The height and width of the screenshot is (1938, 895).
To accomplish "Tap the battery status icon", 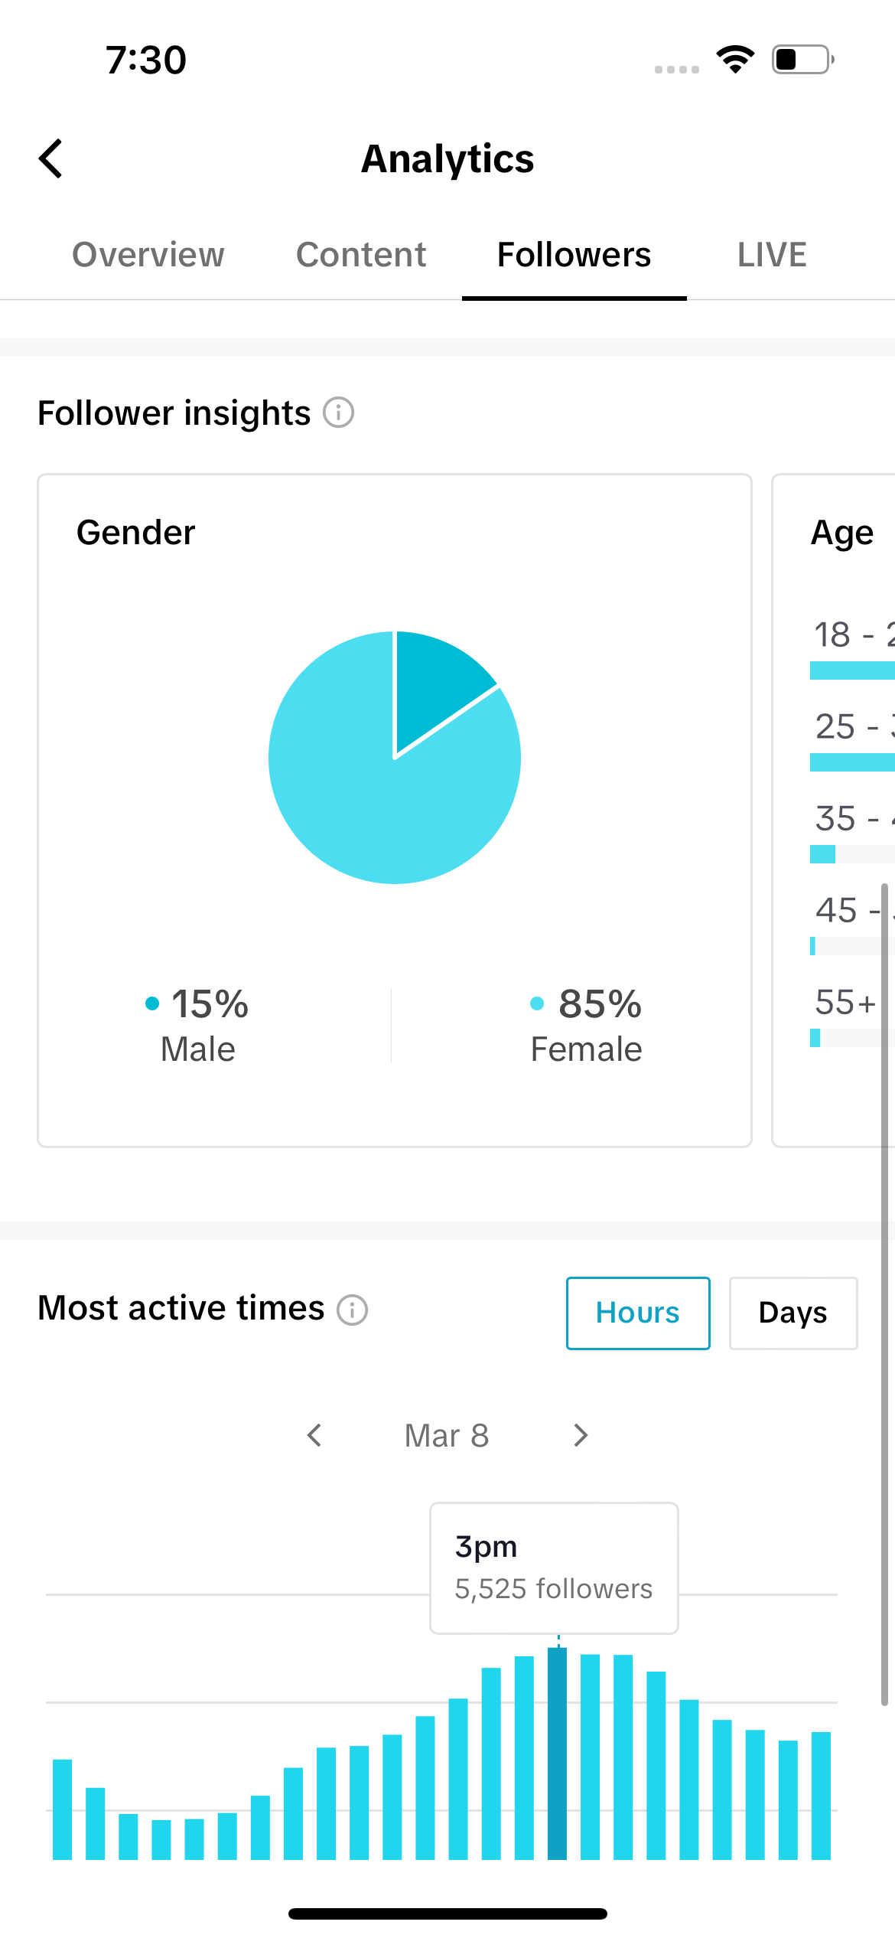I will coord(802,60).
